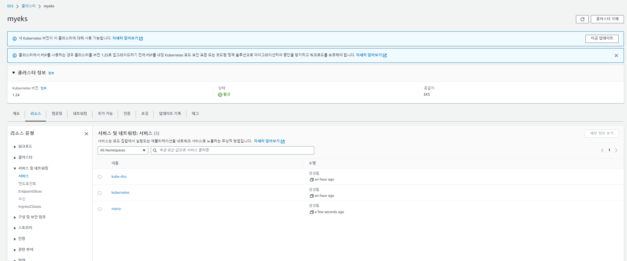The image size is (627, 261).
Task: Switch to the 개요 tab
Action: [16, 114]
